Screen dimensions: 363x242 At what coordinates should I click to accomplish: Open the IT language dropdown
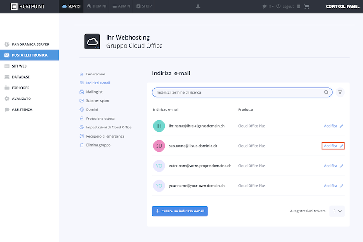pyautogui.click(x=268, y=6)
